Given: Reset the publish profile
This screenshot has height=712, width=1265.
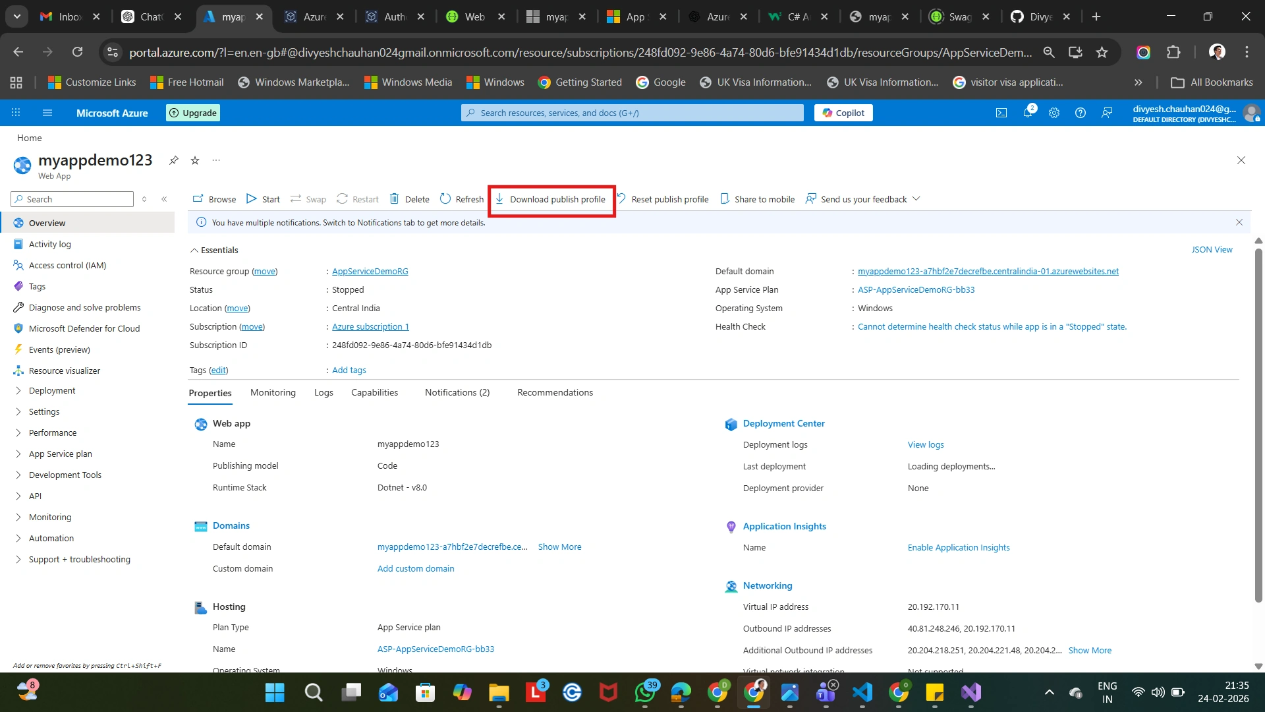Looking at the screenshot, I should click(663, 199).
